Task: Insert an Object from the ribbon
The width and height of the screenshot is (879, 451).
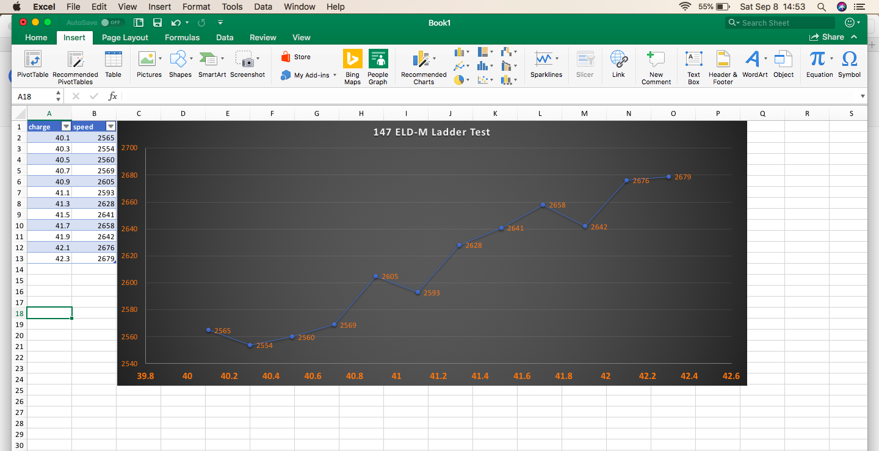Action: point(783,64)
